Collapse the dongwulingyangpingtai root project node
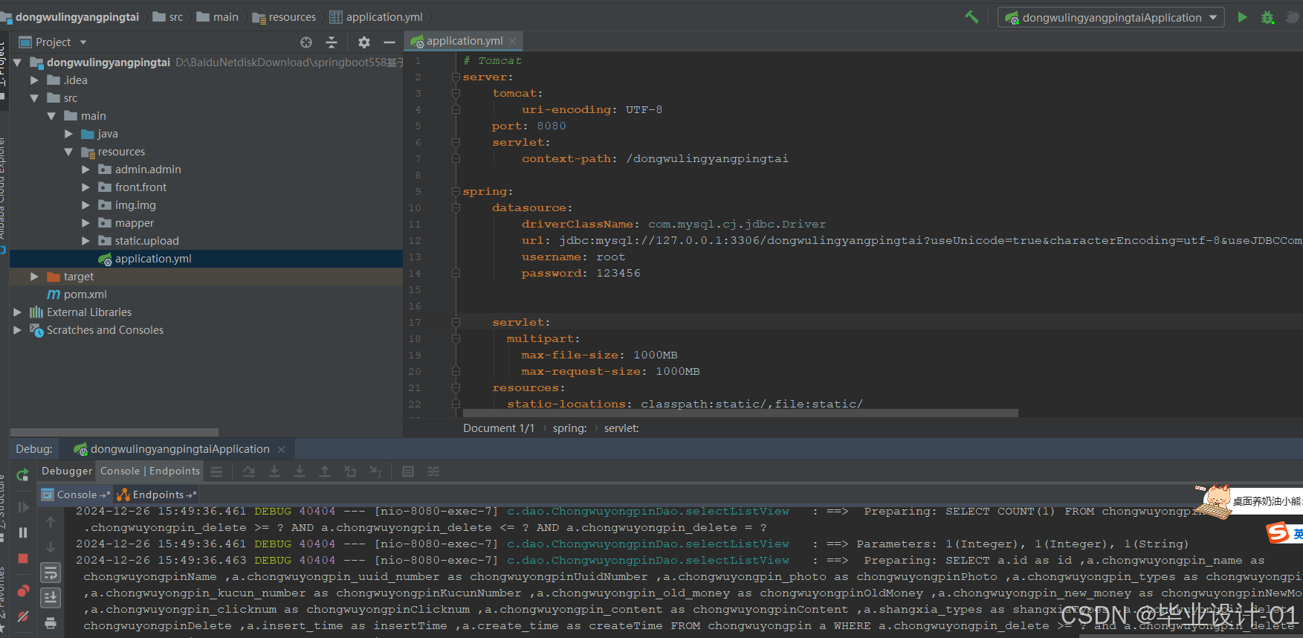Image resolution: width=1303 pixels, height=638 pixels. click(17, 62)
